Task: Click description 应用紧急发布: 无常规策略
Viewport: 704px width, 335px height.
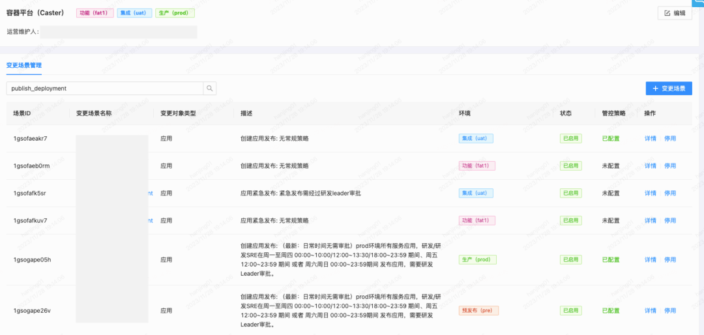Action: [x=275, y=221]
